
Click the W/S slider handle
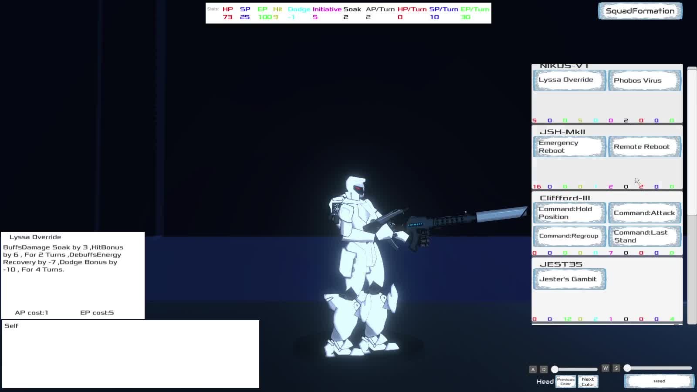point(627,368)
